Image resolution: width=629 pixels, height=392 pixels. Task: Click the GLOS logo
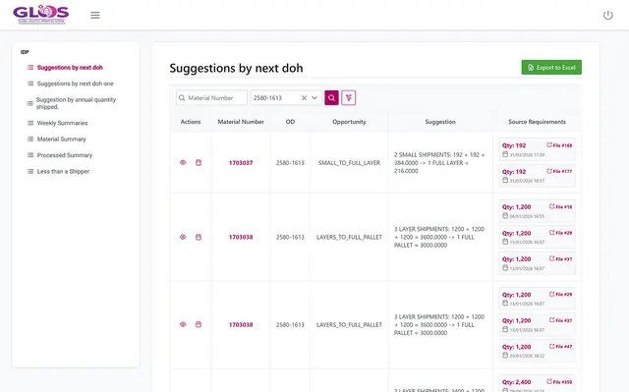click(x=41, y=15)
